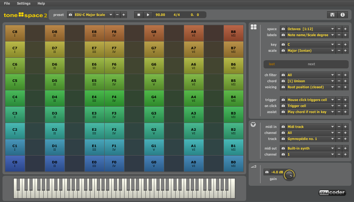The width and height of the screenshot is (354, 202).
Task: Open the chord dropdown [1] Unison
Action: tap(311, 81)
